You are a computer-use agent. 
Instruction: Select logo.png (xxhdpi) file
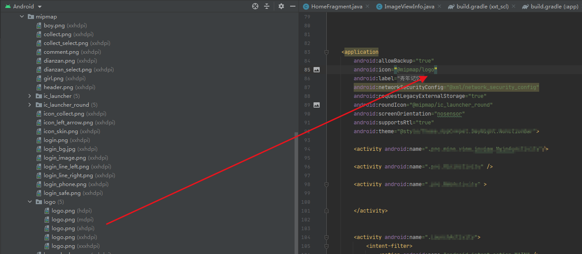tap(74, 237)
